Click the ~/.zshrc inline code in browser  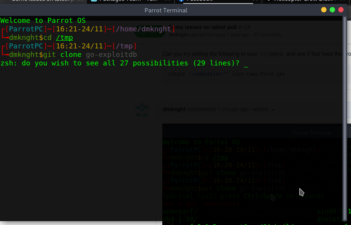(272, 54)
